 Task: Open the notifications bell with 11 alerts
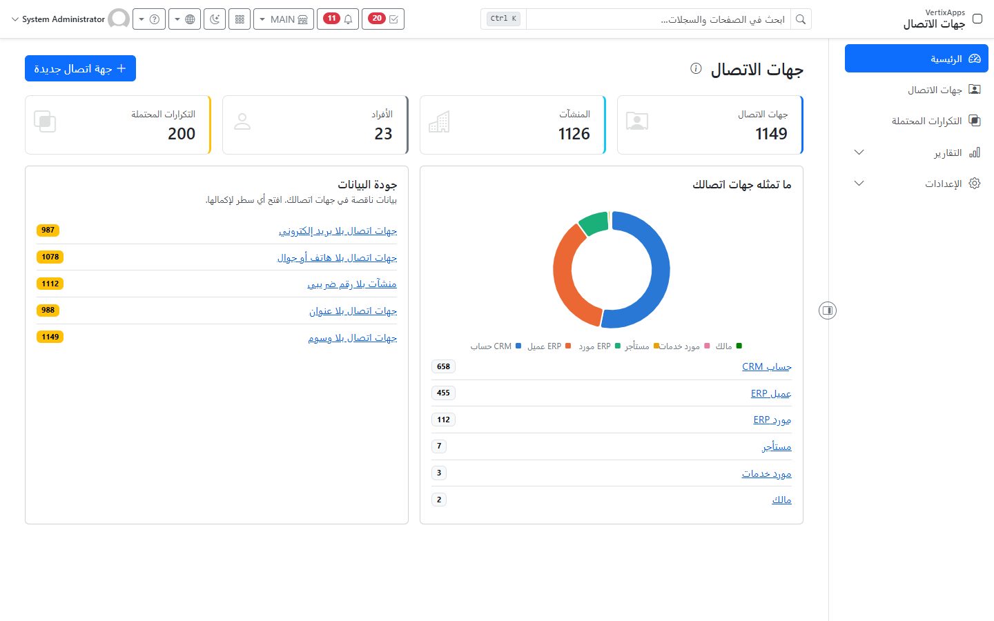click(x=338, y=19)
